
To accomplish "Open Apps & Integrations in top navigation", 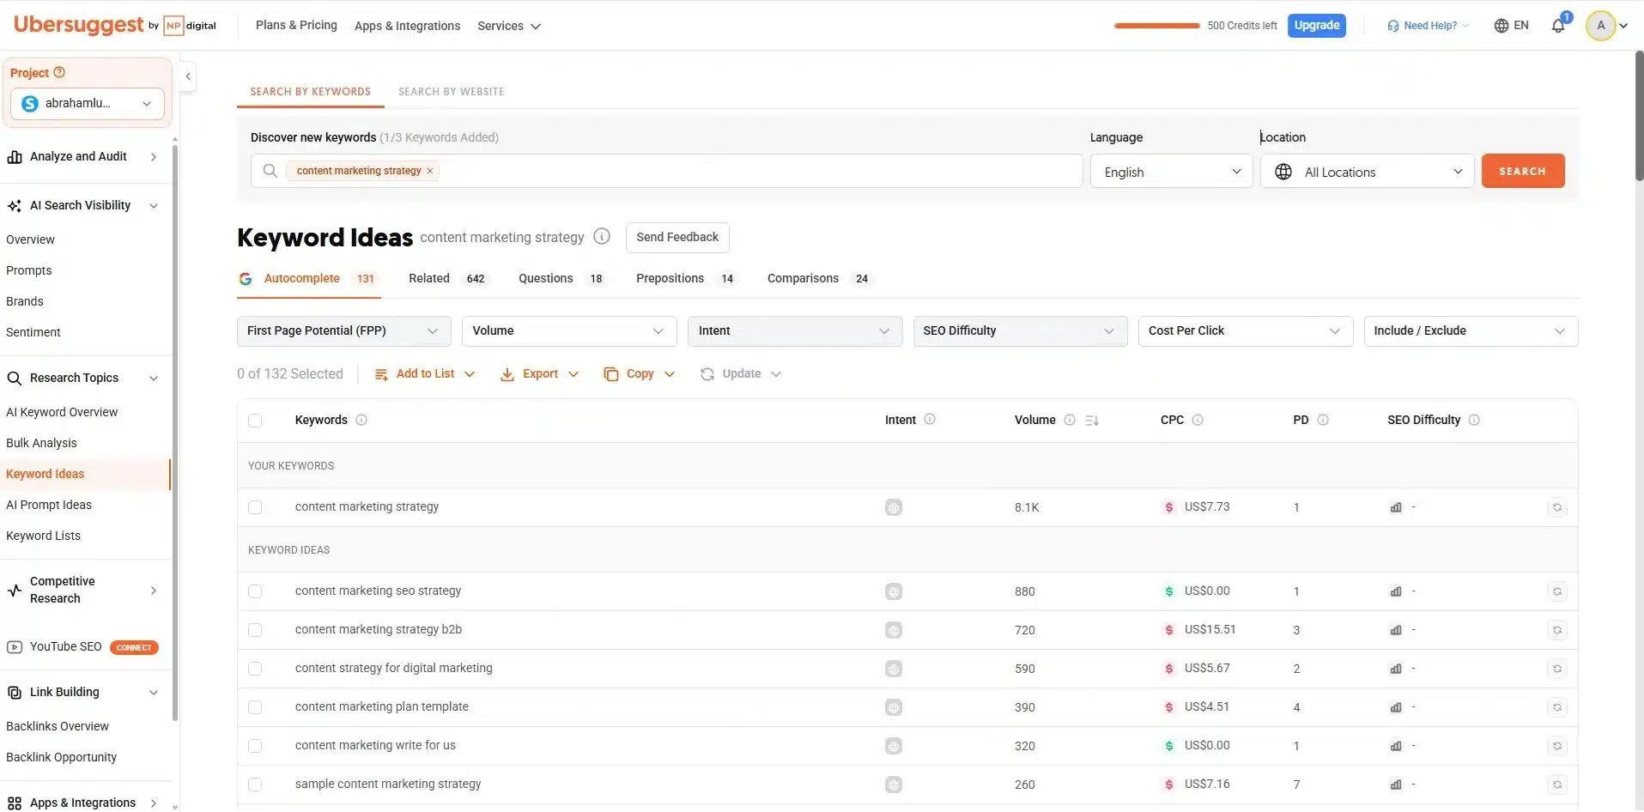I will (x=408, y=27).
